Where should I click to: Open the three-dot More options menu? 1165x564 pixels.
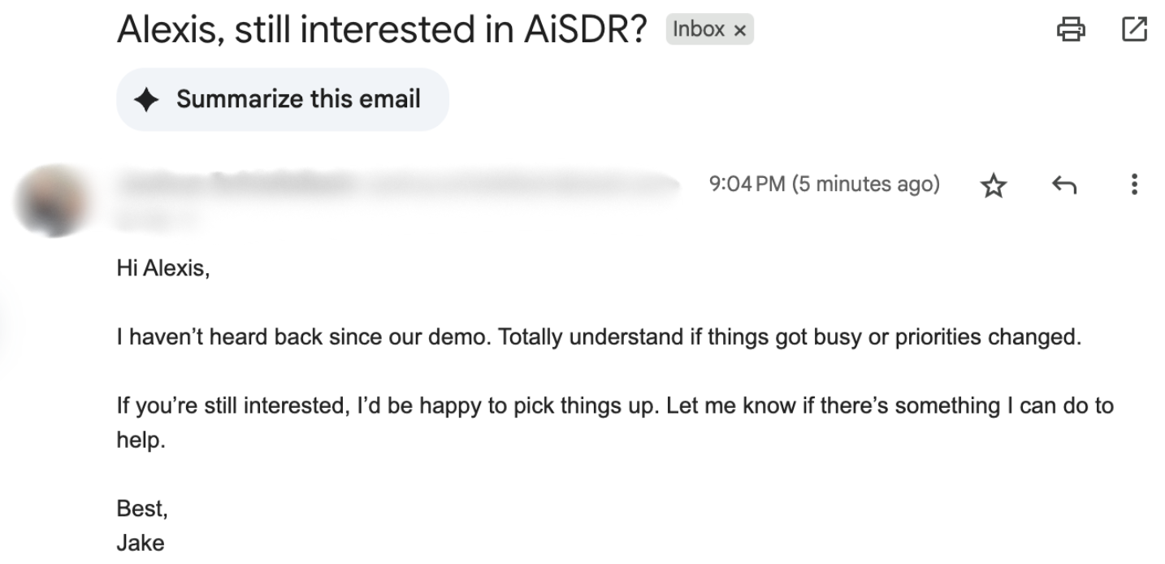[x=1134, y=184]
